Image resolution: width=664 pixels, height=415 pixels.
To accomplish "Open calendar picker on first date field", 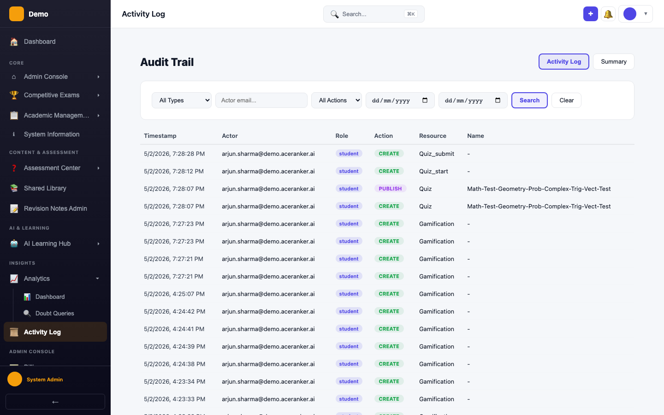I will pos(425,100).
